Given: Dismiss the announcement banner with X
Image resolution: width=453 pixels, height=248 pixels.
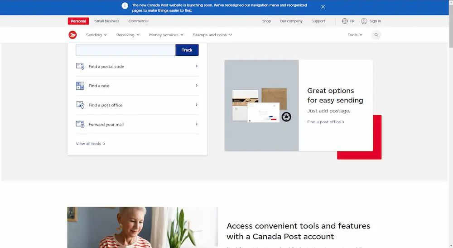Looking at the screenshot, I should (x=323, y=7).
